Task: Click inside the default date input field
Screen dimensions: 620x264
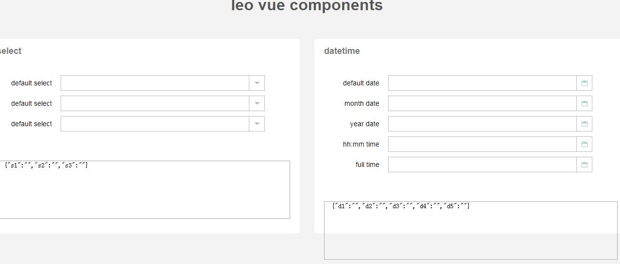Action: point(482,83)
